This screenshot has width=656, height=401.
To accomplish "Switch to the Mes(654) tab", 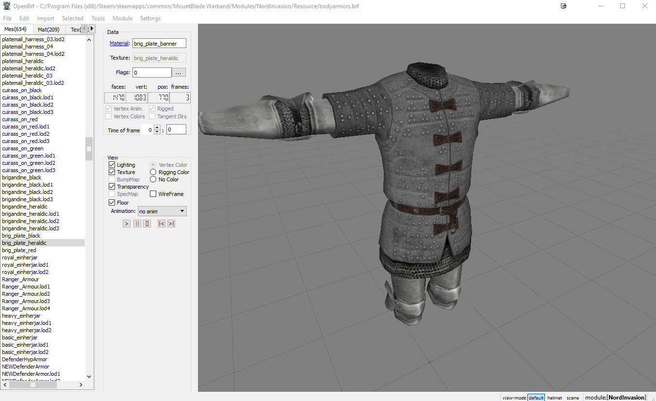I will 16,30.
